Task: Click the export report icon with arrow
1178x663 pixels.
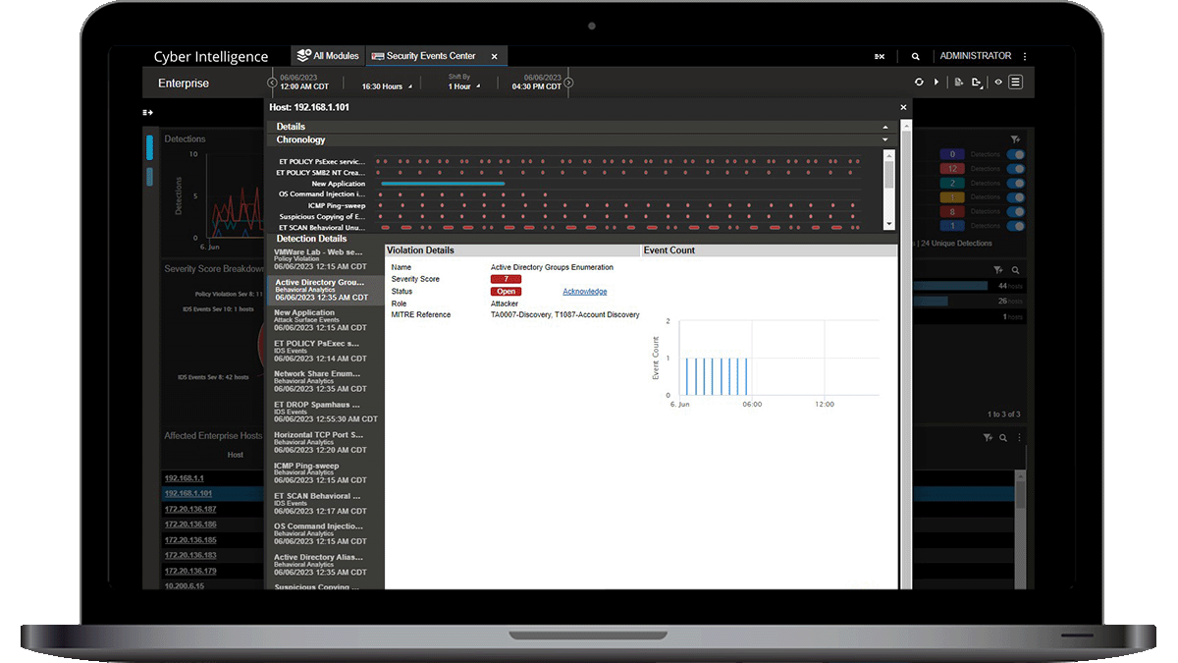Action: (x=976, y=83)
